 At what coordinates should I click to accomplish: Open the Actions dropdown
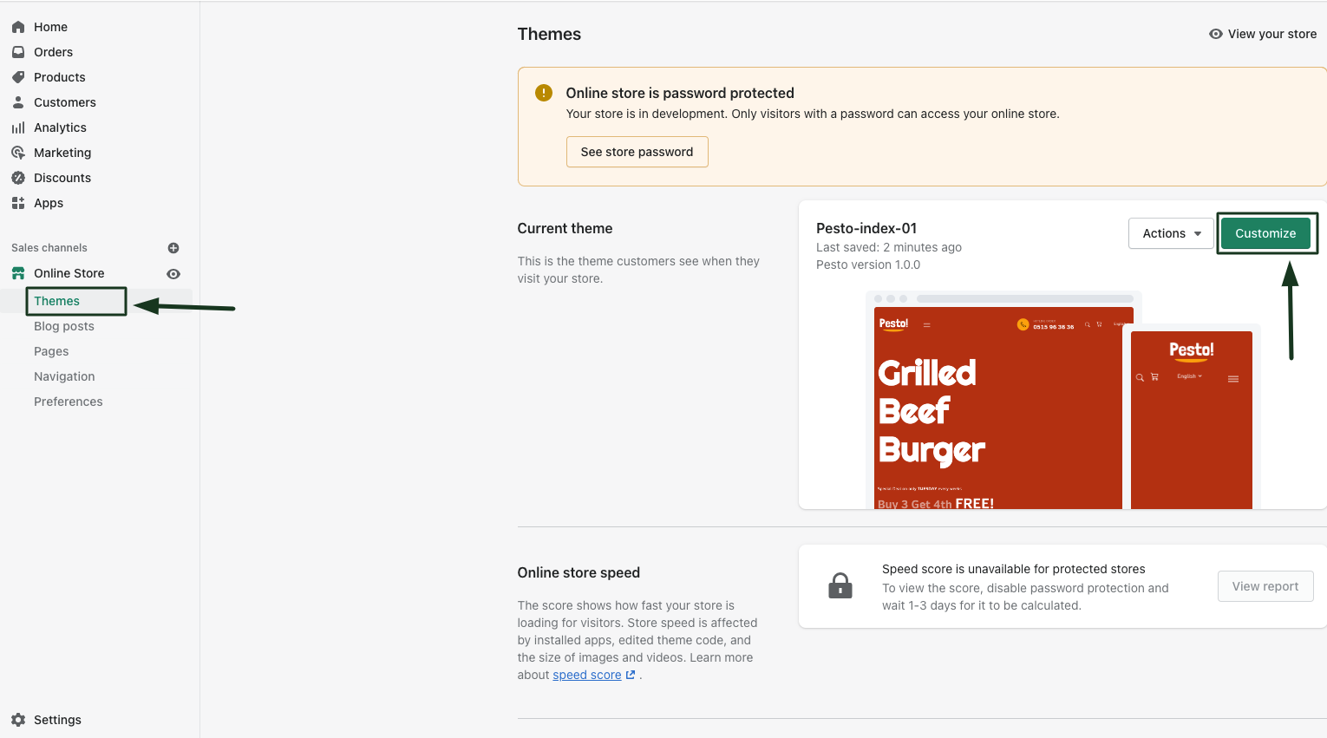coord(1171,233)
